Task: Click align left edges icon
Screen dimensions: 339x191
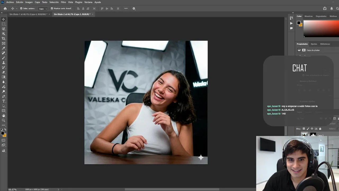Action: tap(78, 8)
